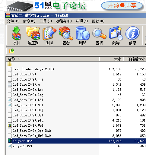Click the size value 742
The width and height of the screenshot is (146, 155).
click(119, 146)
